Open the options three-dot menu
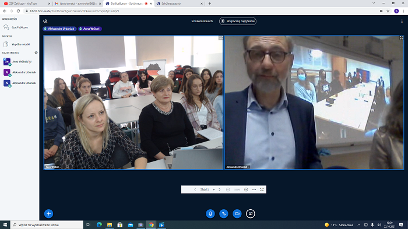Viewport: 408px width, 229px height. tap(402, 22)
